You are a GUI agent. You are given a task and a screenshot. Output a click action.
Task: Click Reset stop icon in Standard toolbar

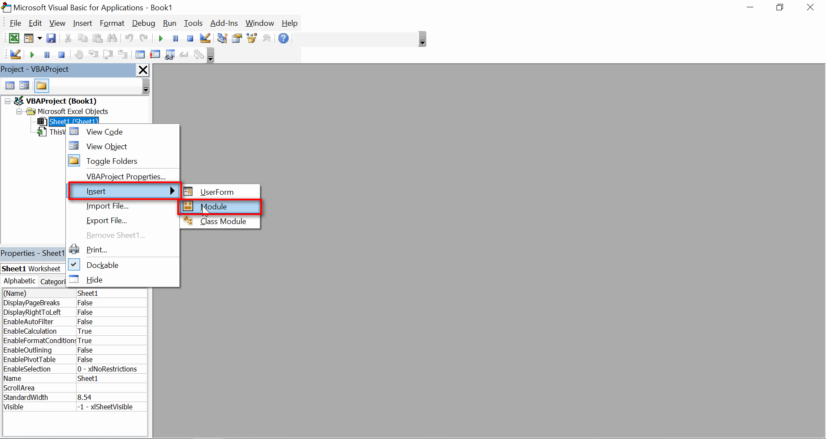(190, 38)
